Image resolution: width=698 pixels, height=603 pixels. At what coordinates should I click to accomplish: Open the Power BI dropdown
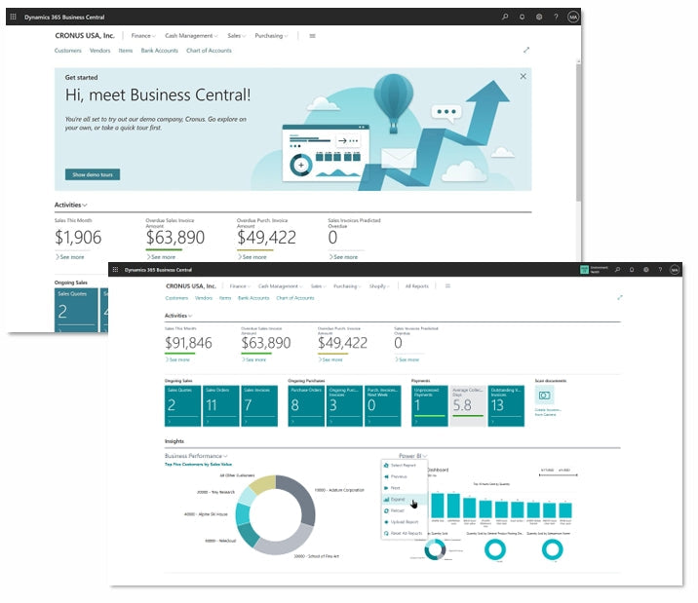point(411,456)
